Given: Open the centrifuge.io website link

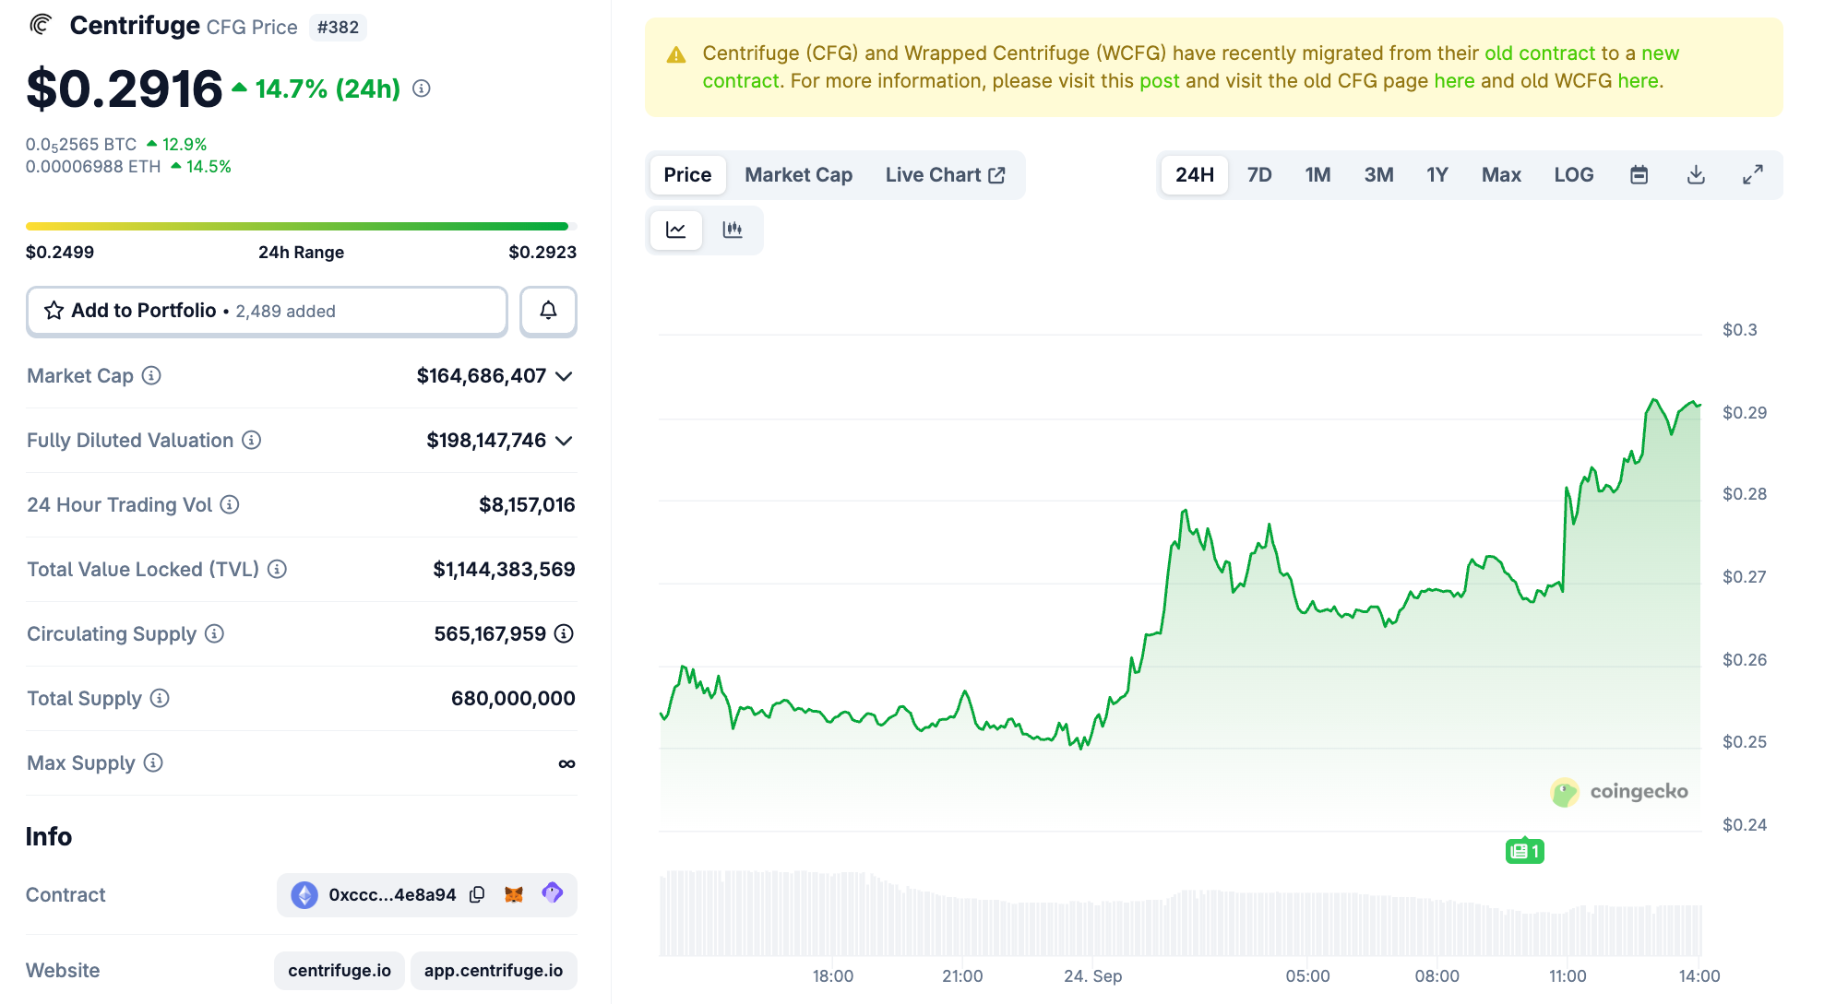Looking at the screenshot, I should click(340, 970).
